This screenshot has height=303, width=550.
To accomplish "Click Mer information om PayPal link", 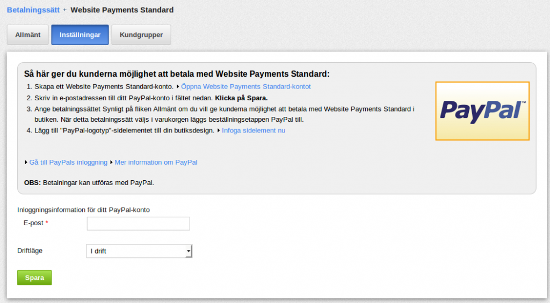I will pos(156,162).
